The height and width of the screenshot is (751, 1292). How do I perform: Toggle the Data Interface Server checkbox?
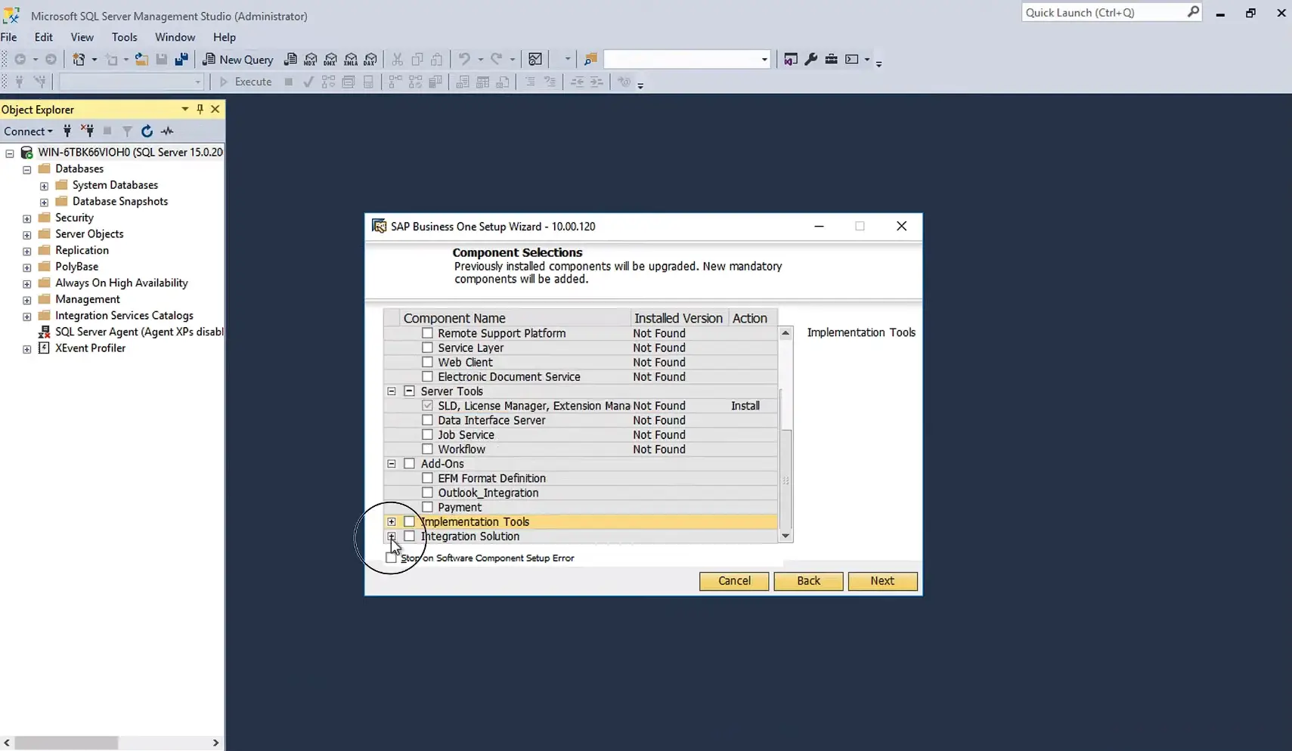click(x=427, y=420)
